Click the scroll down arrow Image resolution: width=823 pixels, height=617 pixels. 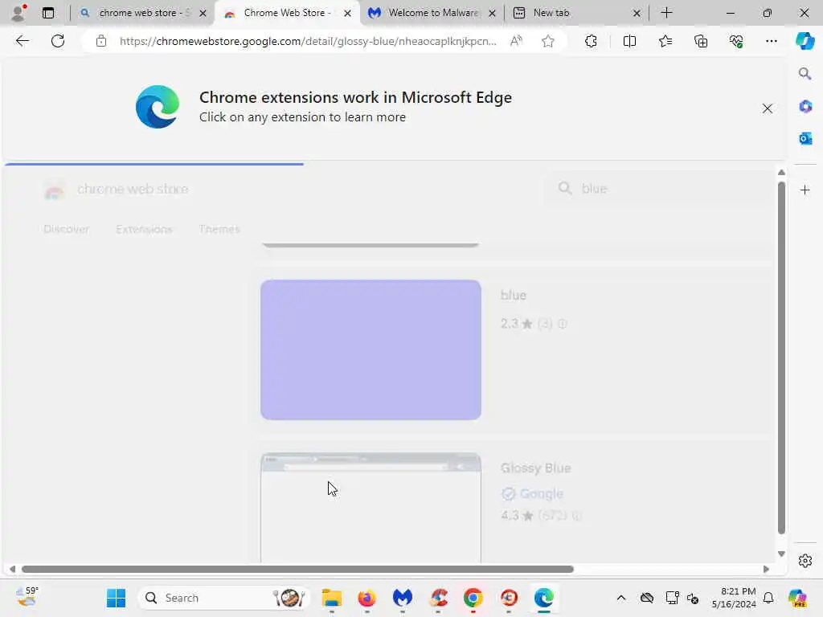coord(781,554)
